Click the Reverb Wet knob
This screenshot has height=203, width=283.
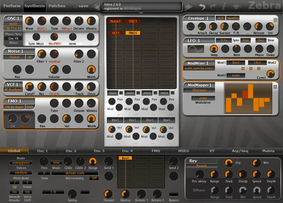click(x=256, y=162)
